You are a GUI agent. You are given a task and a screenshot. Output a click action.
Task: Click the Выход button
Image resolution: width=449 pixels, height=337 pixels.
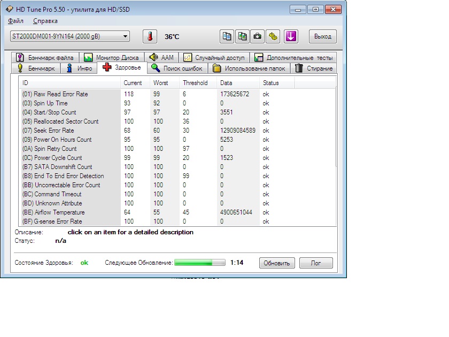323,36
